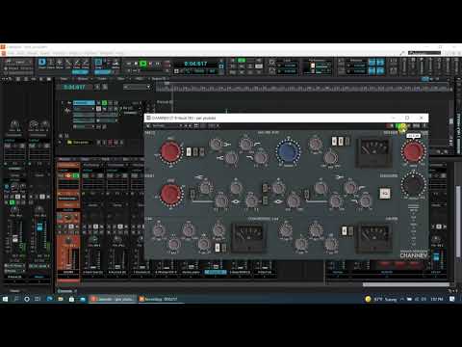Select the Erase tool in control bar

[x=86, y=63]
